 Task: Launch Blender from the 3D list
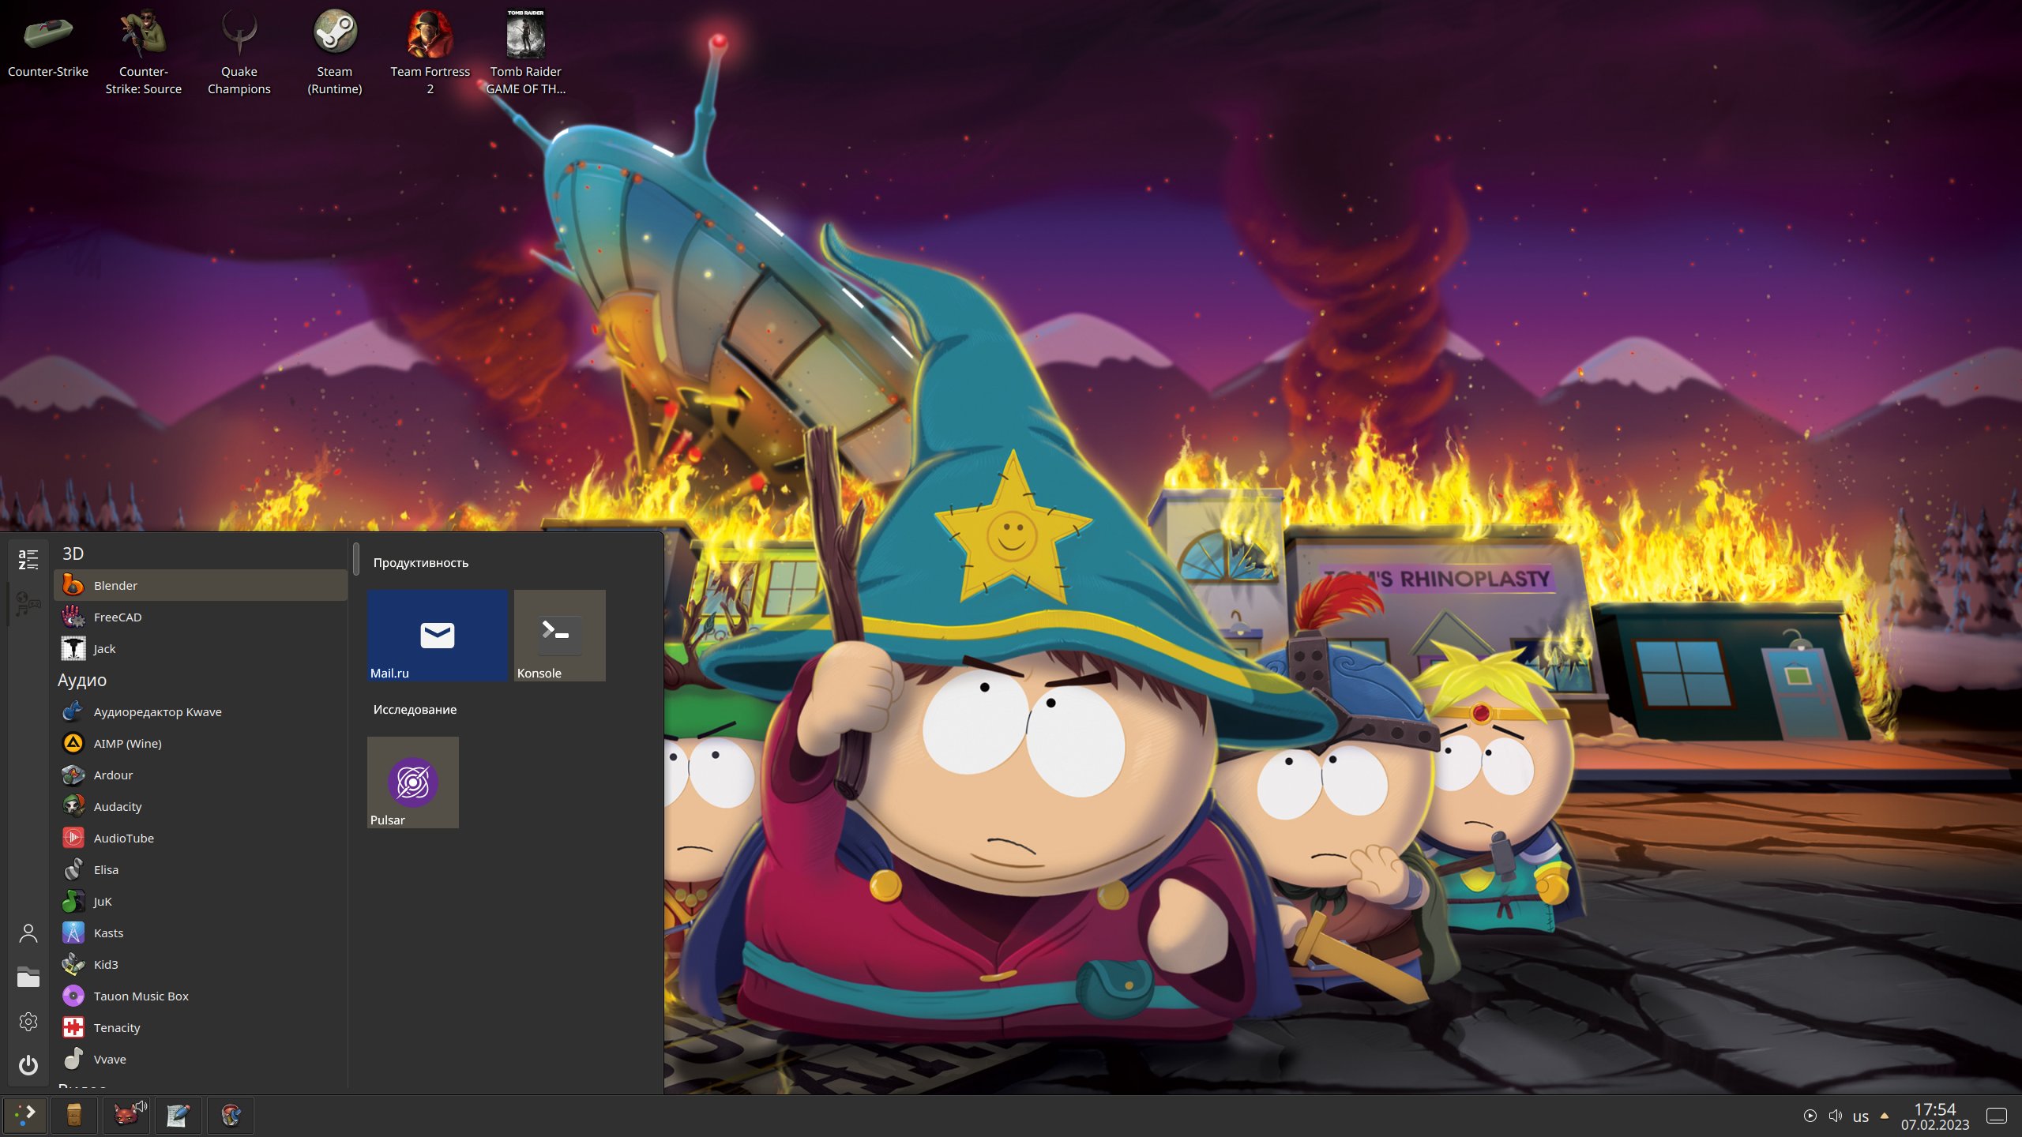(x=201, y=585)
